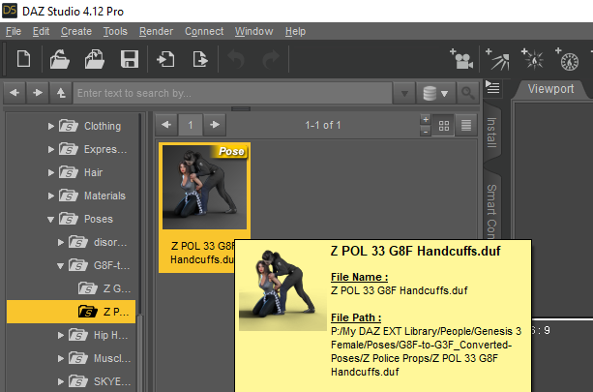593x392 pixels.
Task: Open the Help menu
Action: (x=295, y=31)
